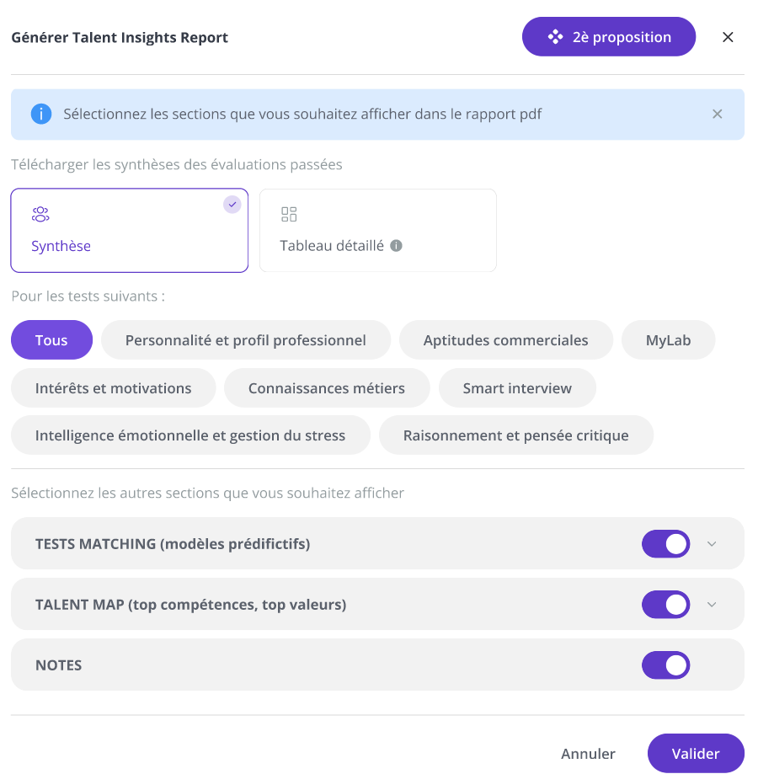758x774 pixels.
Task: Click the sparkle icon in 2è proposition
Action: point(555,37)
